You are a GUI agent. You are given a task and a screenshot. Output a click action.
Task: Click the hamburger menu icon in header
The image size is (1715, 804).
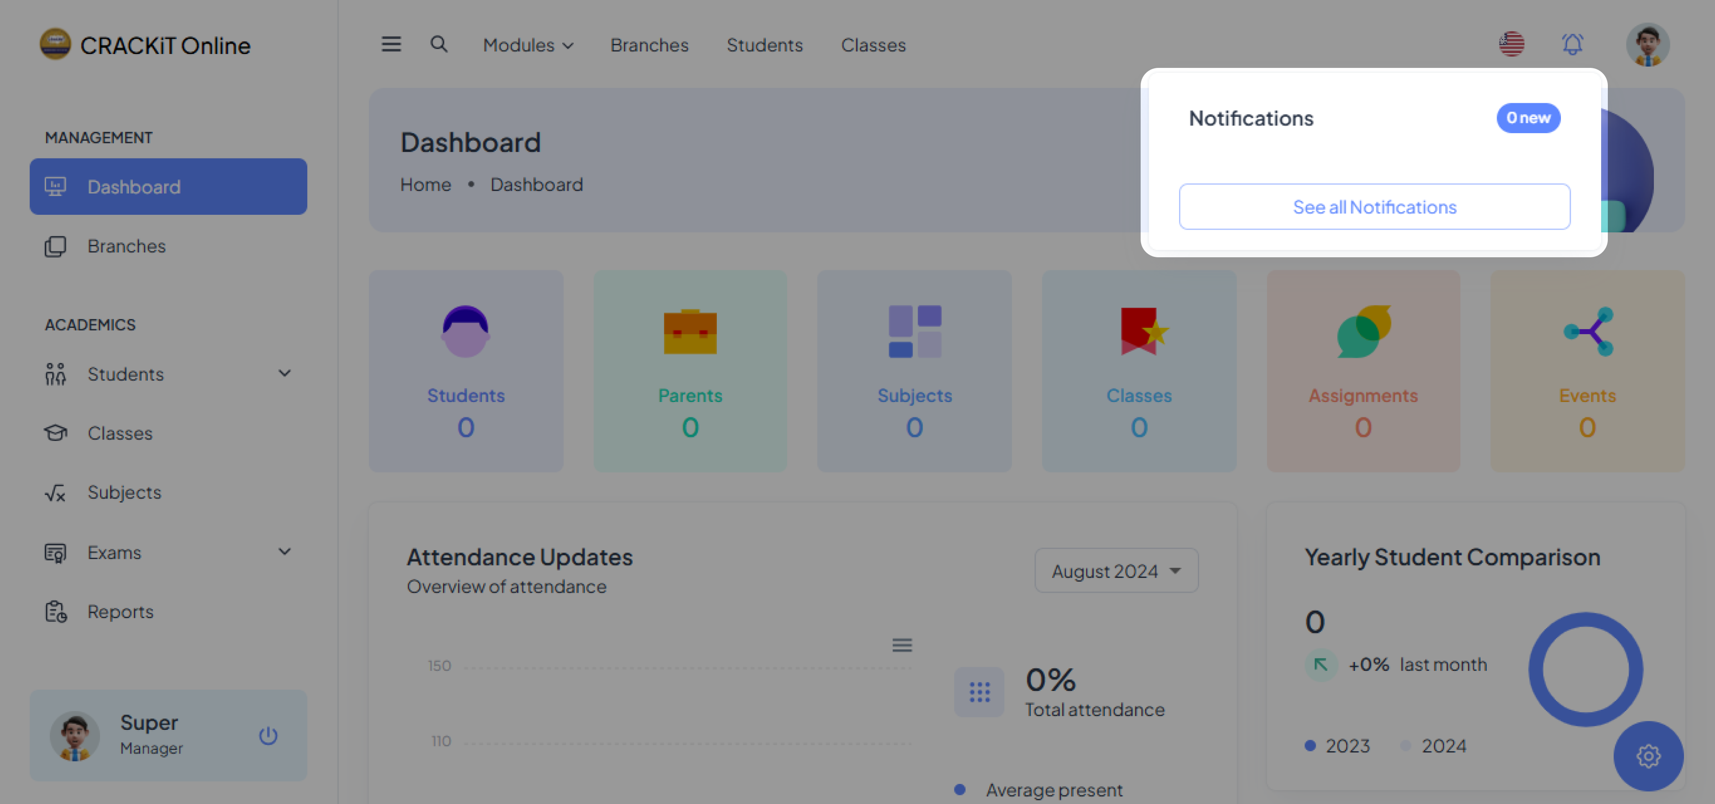(391, 45)
